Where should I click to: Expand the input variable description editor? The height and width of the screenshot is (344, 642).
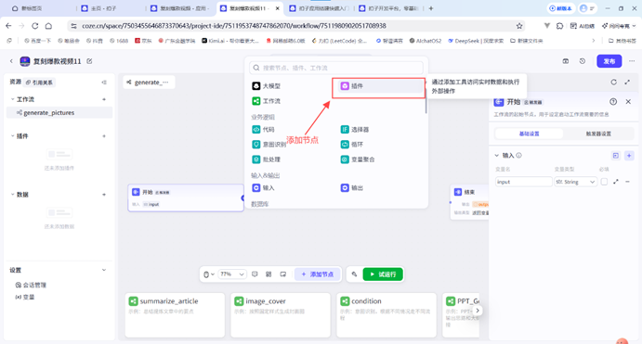(x=616, y=182)
